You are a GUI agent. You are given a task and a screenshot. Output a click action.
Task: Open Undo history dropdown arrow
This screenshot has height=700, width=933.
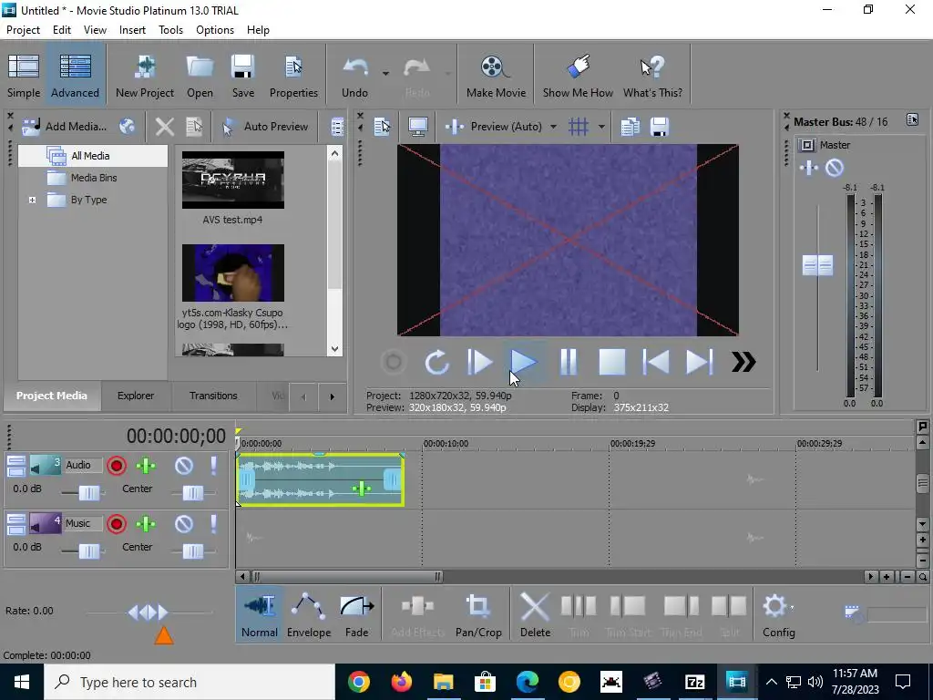tap(385, 74)
